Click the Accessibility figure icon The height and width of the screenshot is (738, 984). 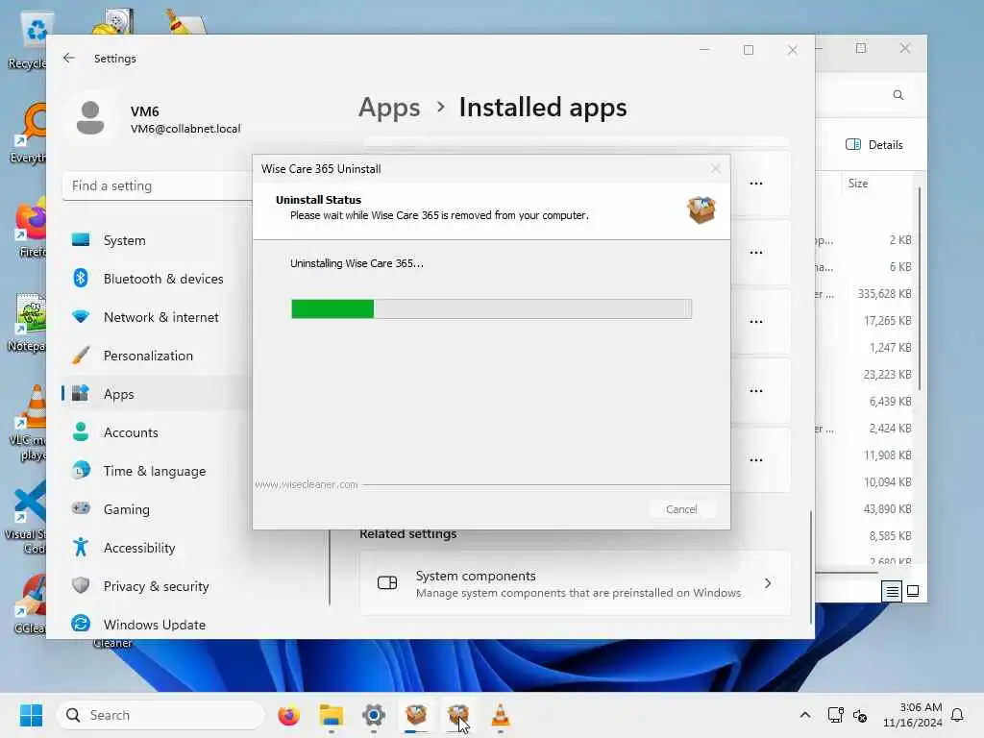pos(81,547)
